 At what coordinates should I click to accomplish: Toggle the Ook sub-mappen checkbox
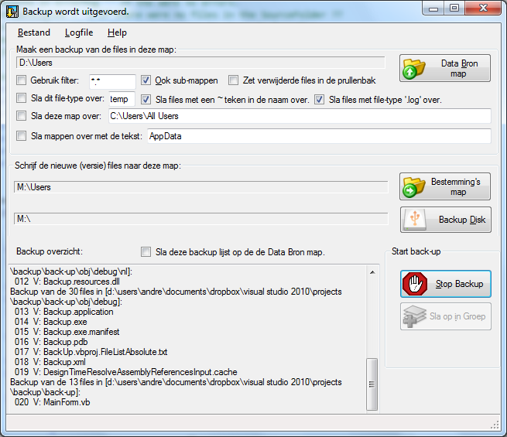click(x=146, y=80)
